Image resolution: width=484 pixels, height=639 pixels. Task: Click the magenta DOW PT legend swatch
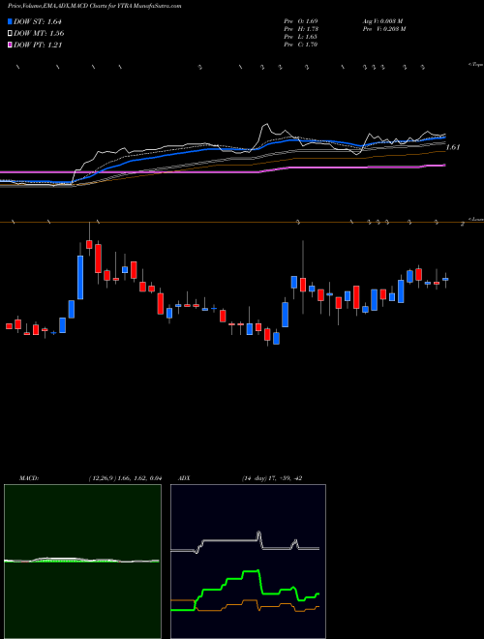point(11,45)
